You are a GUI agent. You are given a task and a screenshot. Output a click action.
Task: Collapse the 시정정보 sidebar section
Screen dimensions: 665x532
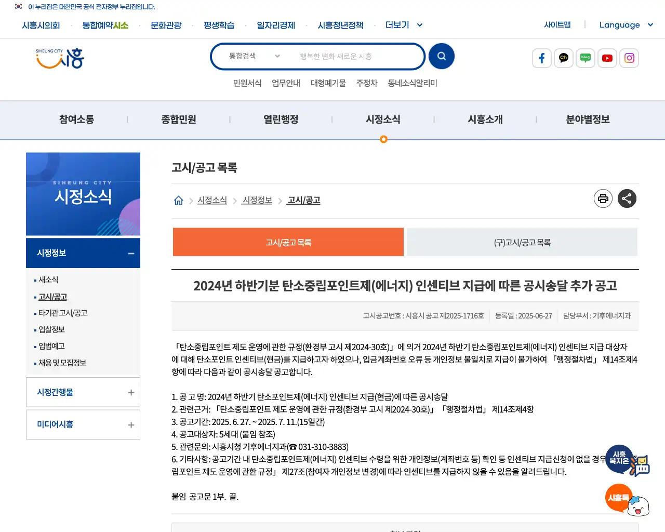83,253
